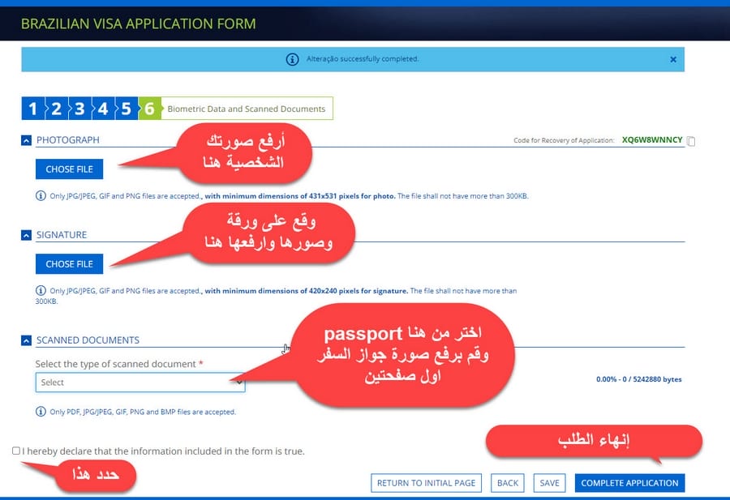The image size is (730, 500).
Task: Collapse the Signature section
Action: [26, 235]
